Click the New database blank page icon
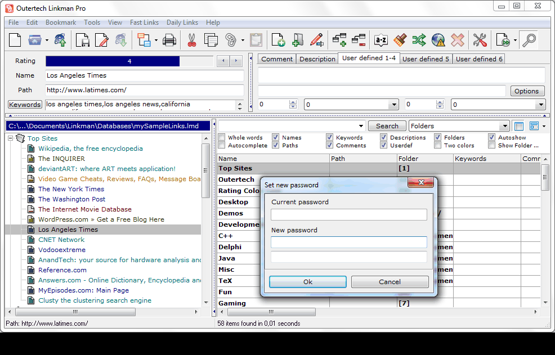This screenshot has height=355, width=555. tap(15, 40)
